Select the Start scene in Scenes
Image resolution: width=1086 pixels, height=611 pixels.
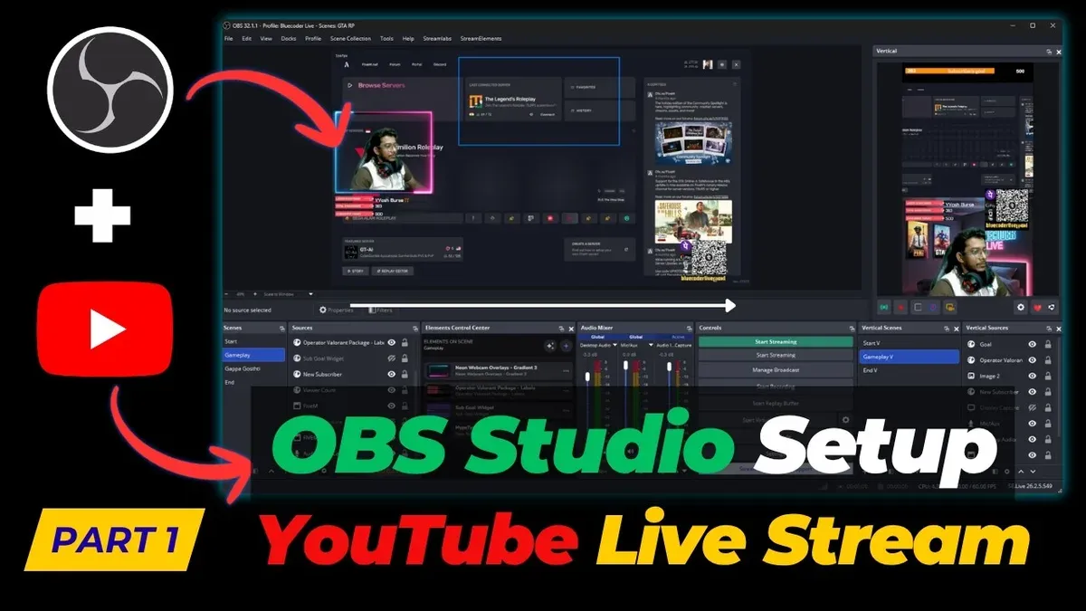[x=253, y=342]
